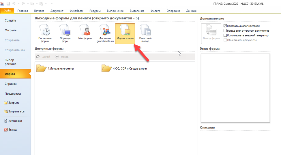281x155 pixels.
Task: Enable Вывод всех открытых документов checkbox
Action: [x=225, y=30]
